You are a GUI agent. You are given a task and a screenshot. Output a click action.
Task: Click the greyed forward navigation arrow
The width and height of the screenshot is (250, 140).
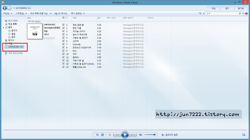[x=9, y=8]
